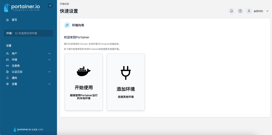
Task: Expand the 设置 menu chevron
Action: click(49, 84)
